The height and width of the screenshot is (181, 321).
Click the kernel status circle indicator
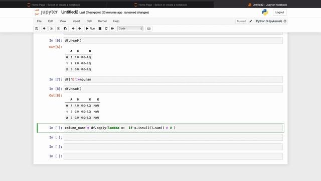285,21
